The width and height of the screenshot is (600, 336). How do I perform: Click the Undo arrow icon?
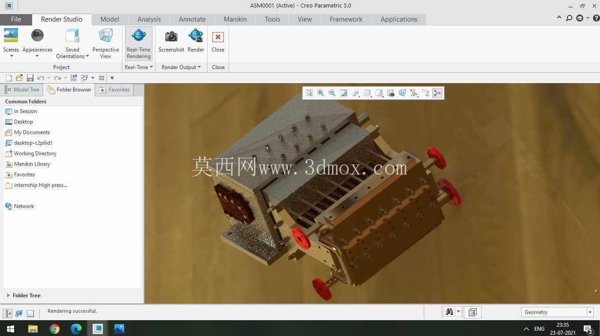(41, 78)
